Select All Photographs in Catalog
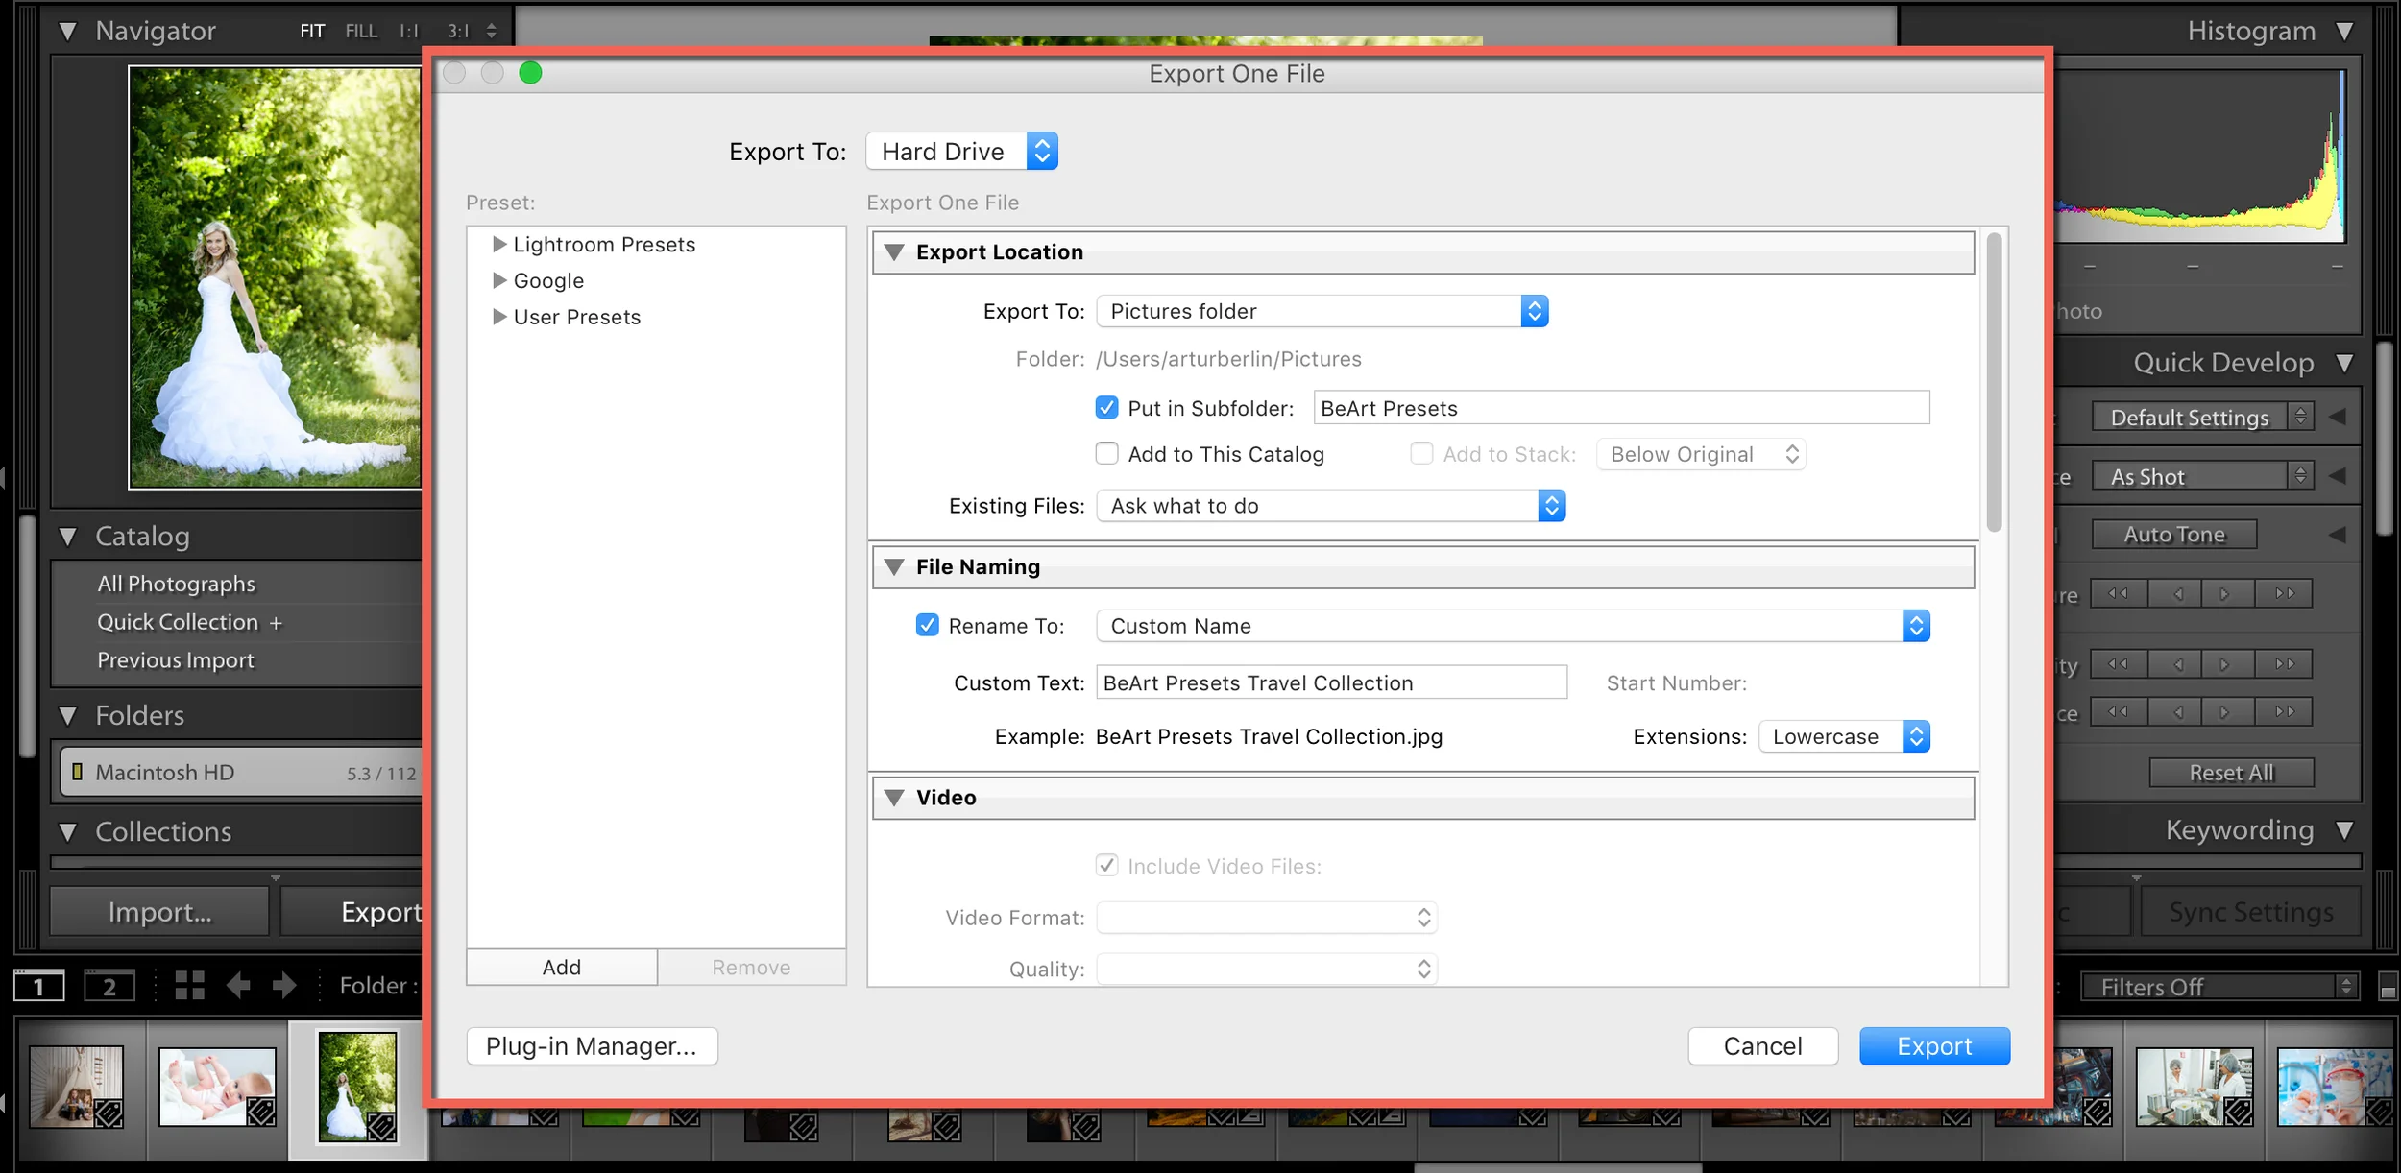This screenshot has height=1173, width=2401. pos(177,584)
